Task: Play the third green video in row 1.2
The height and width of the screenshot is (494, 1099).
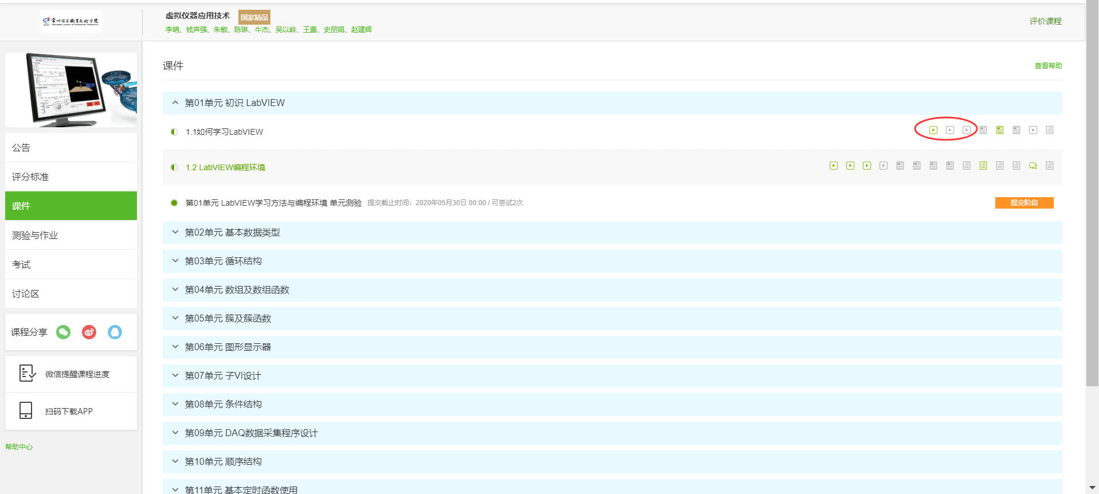Action: tap(867, 166)
